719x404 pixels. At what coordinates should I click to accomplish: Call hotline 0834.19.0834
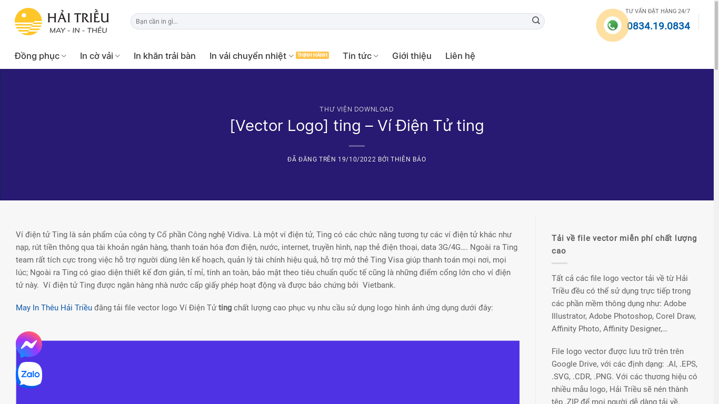click(x=658, y=26)
